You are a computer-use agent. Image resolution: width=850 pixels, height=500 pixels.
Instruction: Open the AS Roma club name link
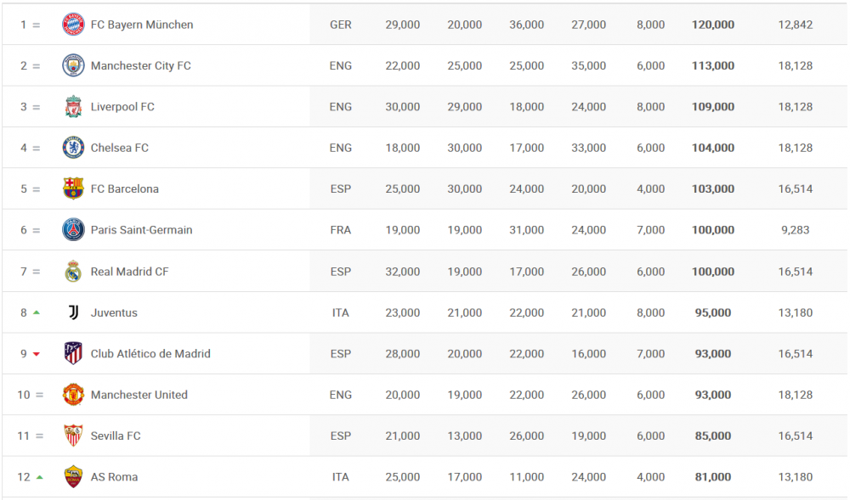(115, 477)
